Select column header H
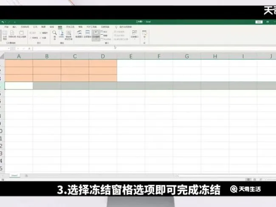Screen dimensions: 276x207 click(215, 56)
